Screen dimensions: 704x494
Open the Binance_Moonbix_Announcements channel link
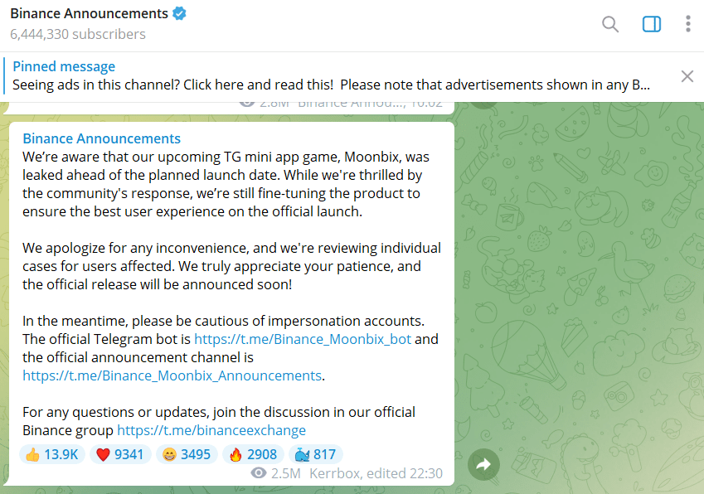(172, 375)
